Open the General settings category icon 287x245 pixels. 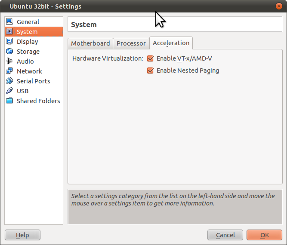[9, 22]
